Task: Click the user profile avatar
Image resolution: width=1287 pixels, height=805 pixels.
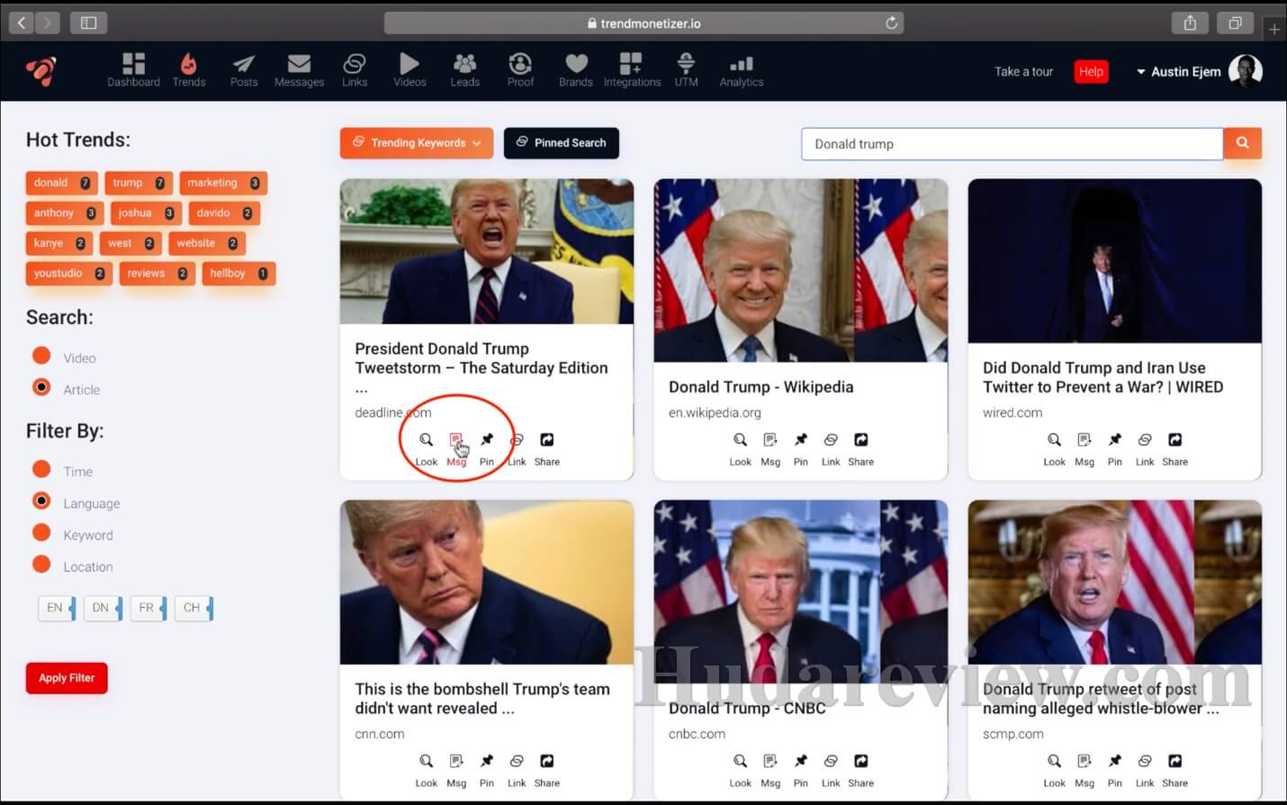Action: (x=1246, y=70)
